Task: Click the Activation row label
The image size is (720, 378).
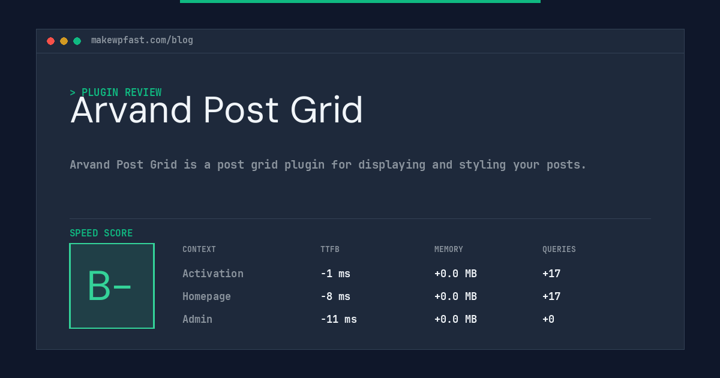Action: tap(213, 274)
